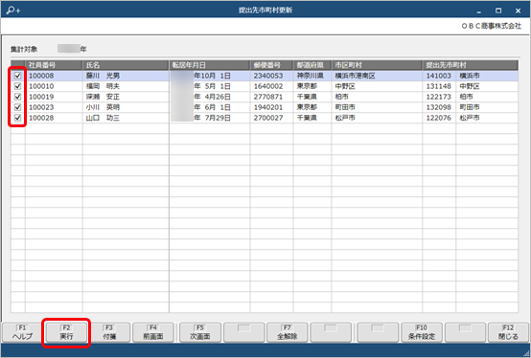This screenshot has height=358, width=531.
Task: Click the 都道府県 column header
Action: point(312,65)
